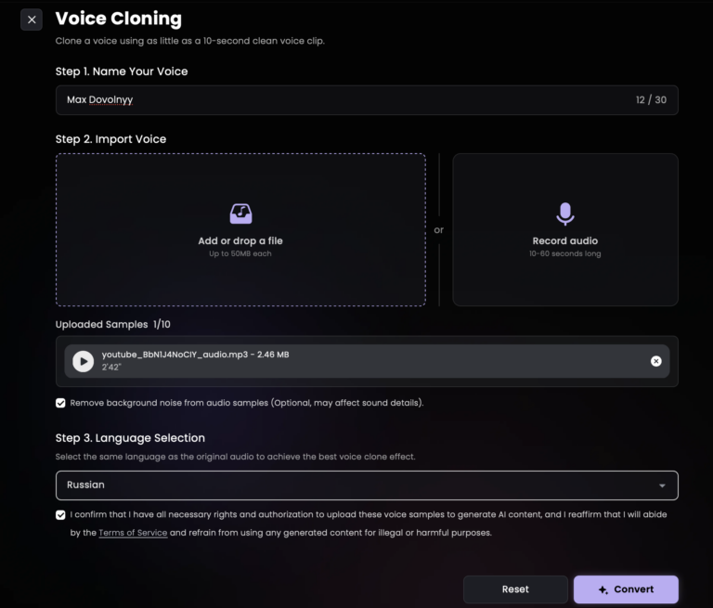This screenshot has width=713, height=608.
Task: Click the Uploaded Samples 1/10 label
Action: pyautogui.click(x=113, y=324)
